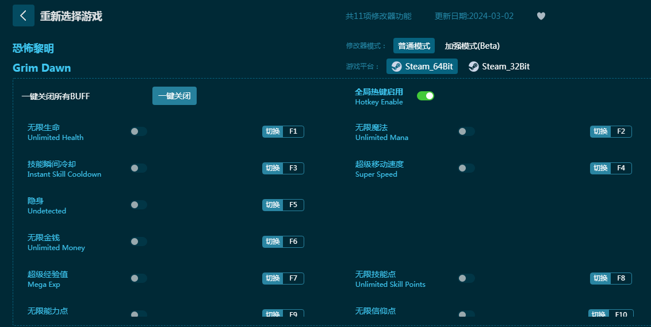
Task: Click the F5 hotkey field
Action: click(293, 205)
